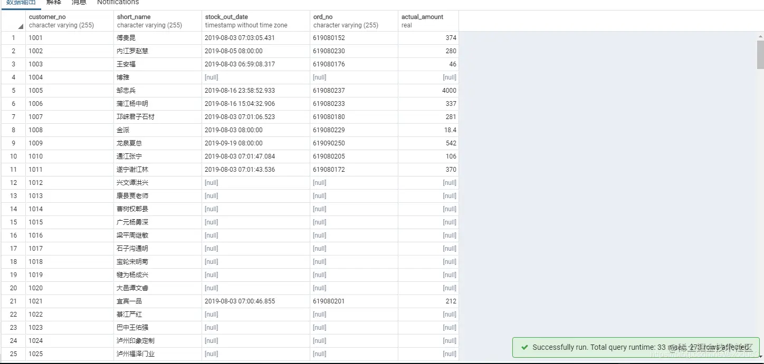Click stock_out_date 2019-08-03 07:03:05.431

(256, 38)
